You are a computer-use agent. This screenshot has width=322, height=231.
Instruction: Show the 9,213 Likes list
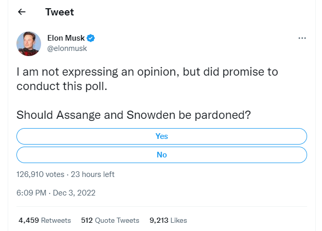pos(168,220)
